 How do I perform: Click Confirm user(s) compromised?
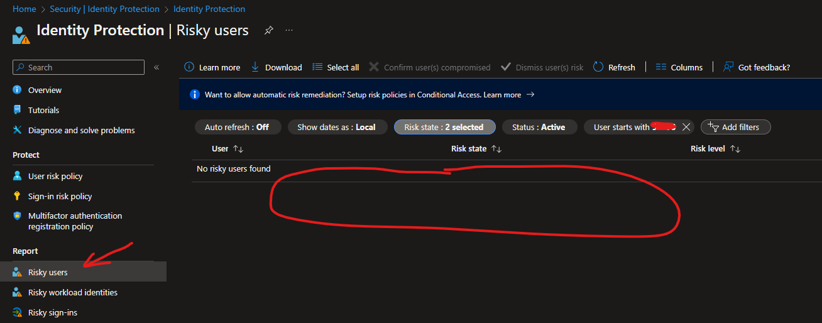pyautogui.click(x=429, y=67)
